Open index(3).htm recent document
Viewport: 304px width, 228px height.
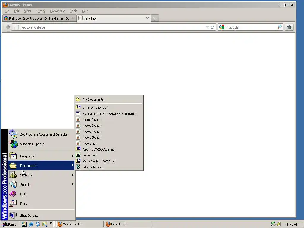(109, 126)
